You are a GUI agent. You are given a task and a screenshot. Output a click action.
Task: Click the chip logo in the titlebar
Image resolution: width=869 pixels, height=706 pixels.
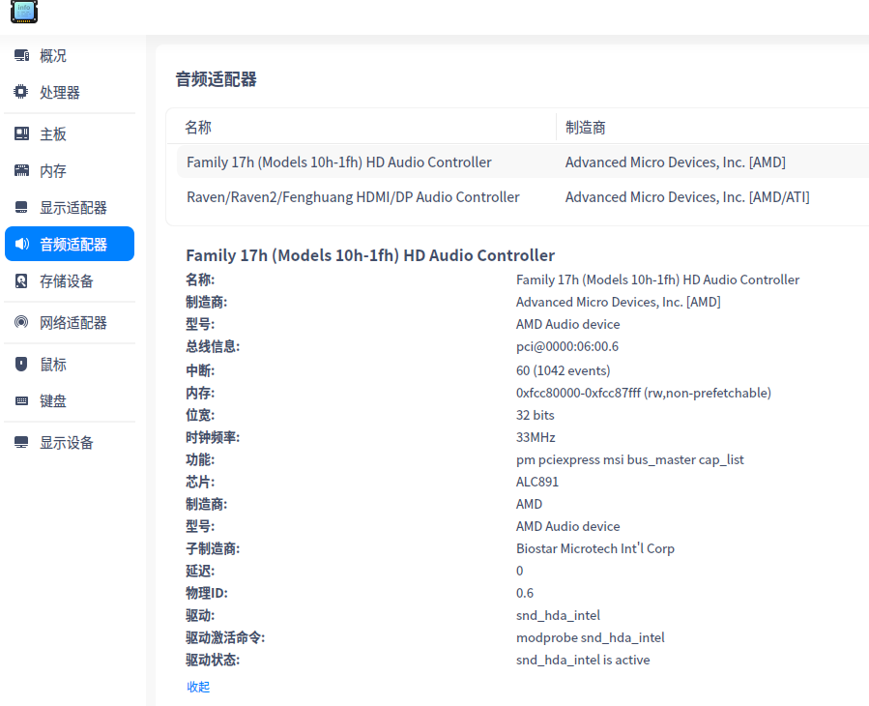click(x=23, y=12)
